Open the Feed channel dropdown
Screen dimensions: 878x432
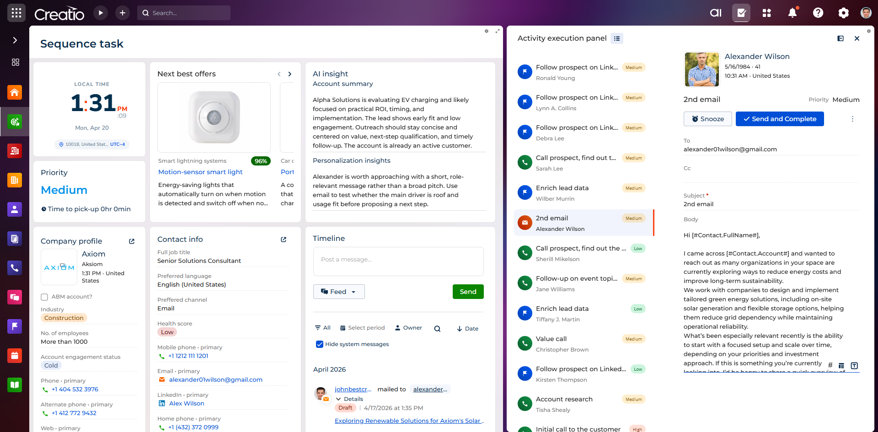(339, 292)
